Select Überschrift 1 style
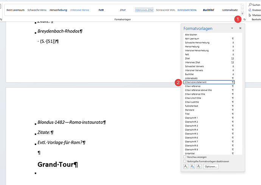This screenshot has height=185, width=261. [x=209, y=118]
